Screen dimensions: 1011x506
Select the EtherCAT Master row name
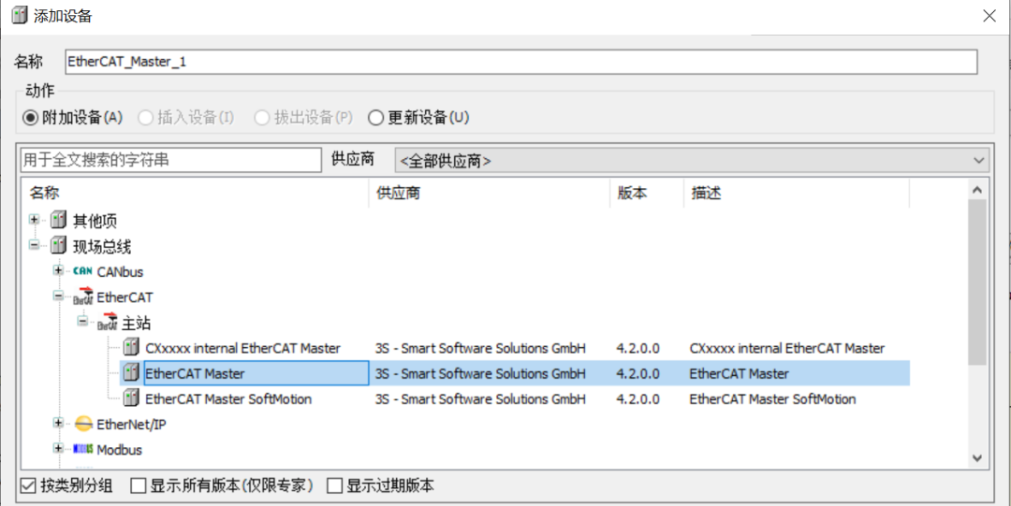[x=195, y=373]
